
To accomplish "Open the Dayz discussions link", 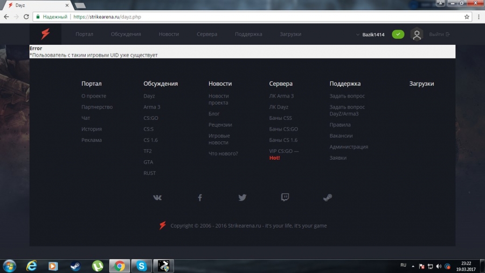I will click(149, 96).
